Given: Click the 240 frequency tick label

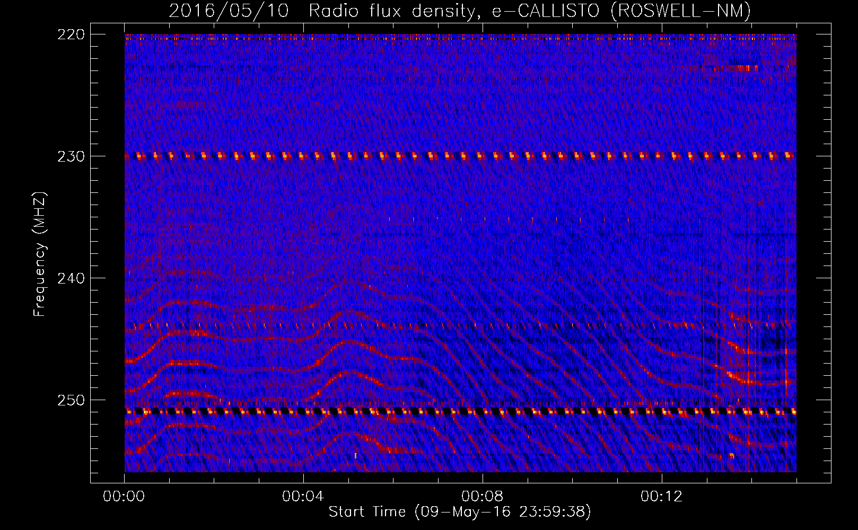Looking at the screenshot, I should click(x=71, y=278).
